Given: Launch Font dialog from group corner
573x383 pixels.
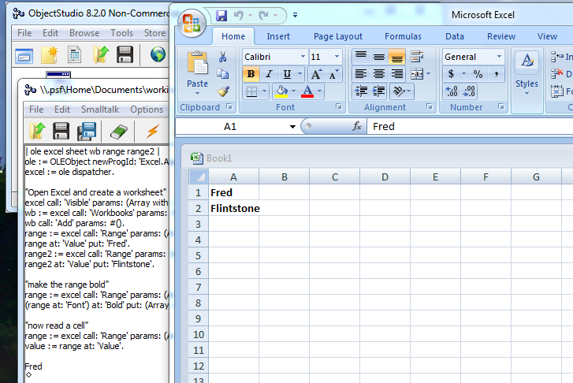Looking at the screenshot, I should [338, 106].
